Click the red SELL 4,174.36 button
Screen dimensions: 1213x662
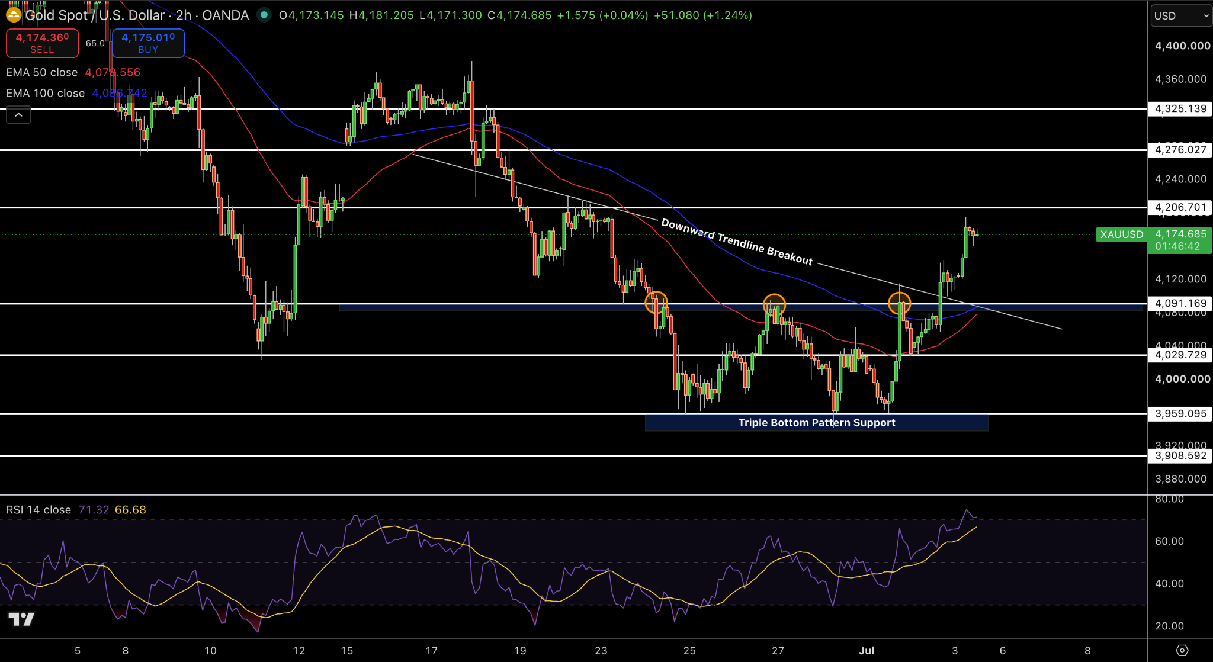42,43
